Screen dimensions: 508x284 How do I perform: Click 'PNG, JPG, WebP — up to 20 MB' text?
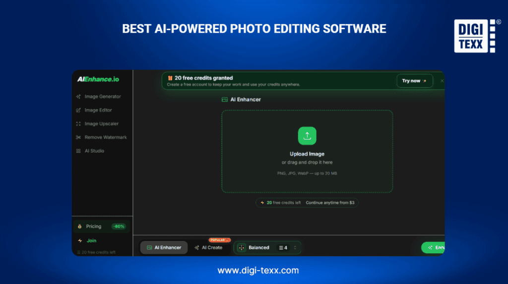(x=307, y=173)
